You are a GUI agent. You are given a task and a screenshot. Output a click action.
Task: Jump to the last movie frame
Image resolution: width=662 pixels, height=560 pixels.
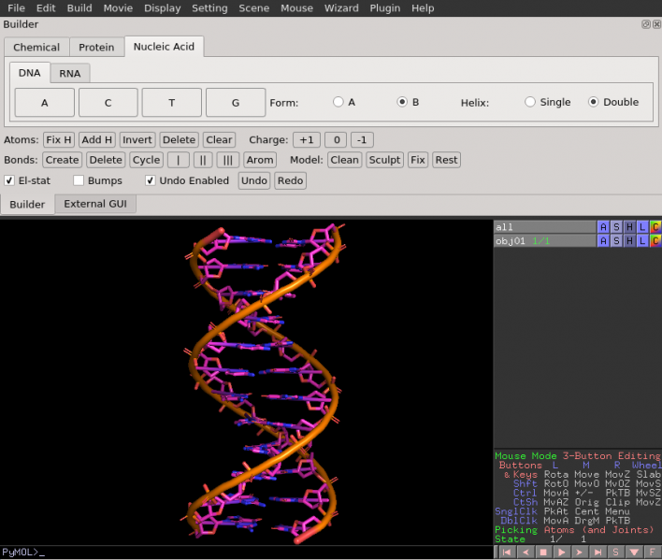pyautogui.click(x=598, y=553)
